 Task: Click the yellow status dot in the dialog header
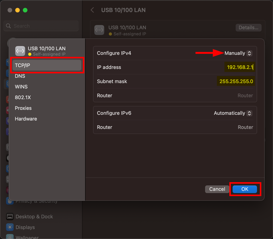pos(30,54)
